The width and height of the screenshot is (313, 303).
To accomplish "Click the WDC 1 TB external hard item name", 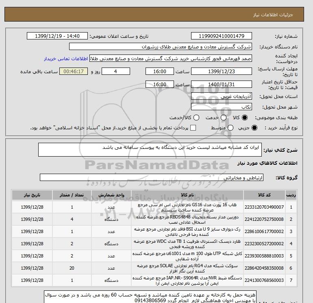I will [187, 244].
